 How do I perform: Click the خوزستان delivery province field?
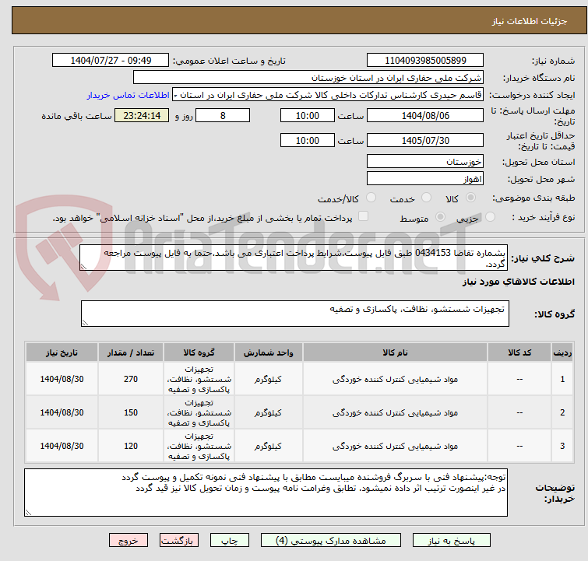[425, 162]
